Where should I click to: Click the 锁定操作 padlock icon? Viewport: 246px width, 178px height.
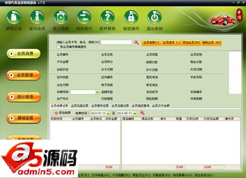[x=131, y=17]
